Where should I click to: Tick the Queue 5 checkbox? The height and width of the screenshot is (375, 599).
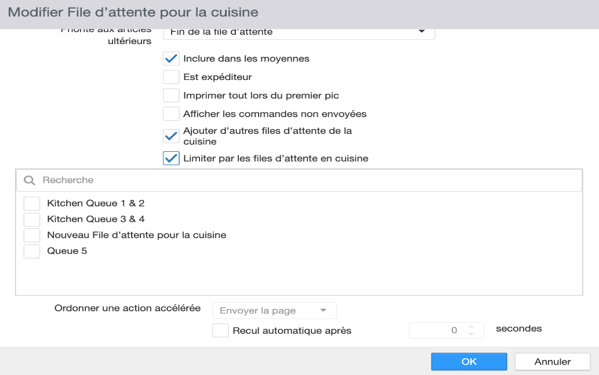point(32,252)
